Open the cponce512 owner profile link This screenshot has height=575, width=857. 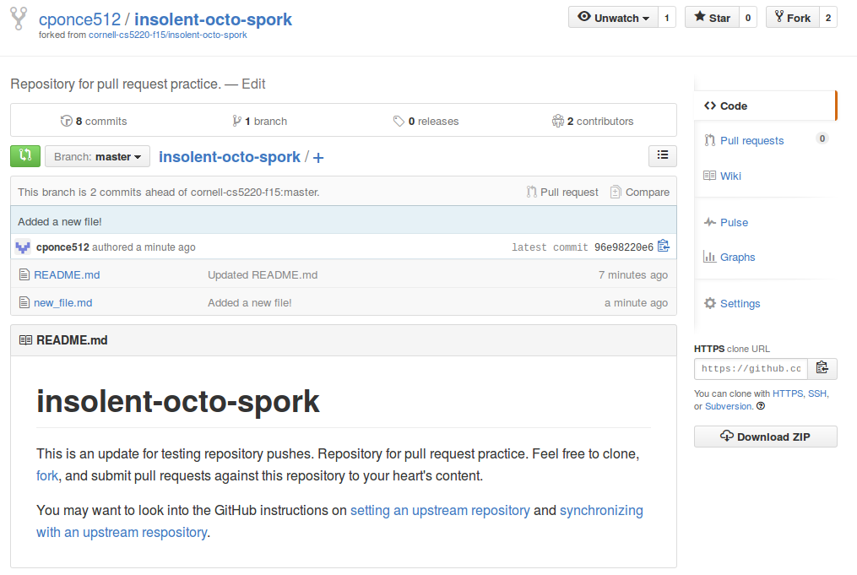tap(79, 19)
